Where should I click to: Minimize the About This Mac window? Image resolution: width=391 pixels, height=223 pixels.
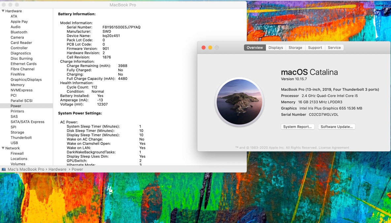pos(210,48)
